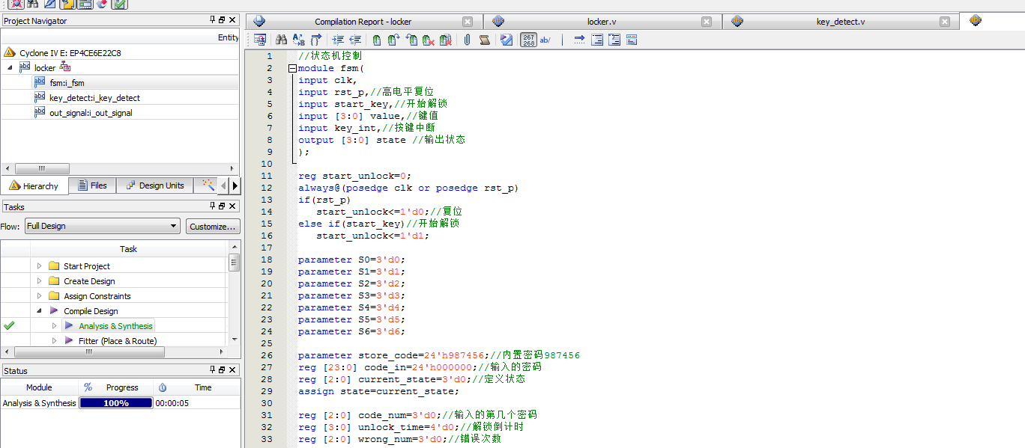Viewport: 1025px width, 448px height.
Task: Toggle a bookmark with the plain green bookmark icon
Action: click(x=377, y=40)
